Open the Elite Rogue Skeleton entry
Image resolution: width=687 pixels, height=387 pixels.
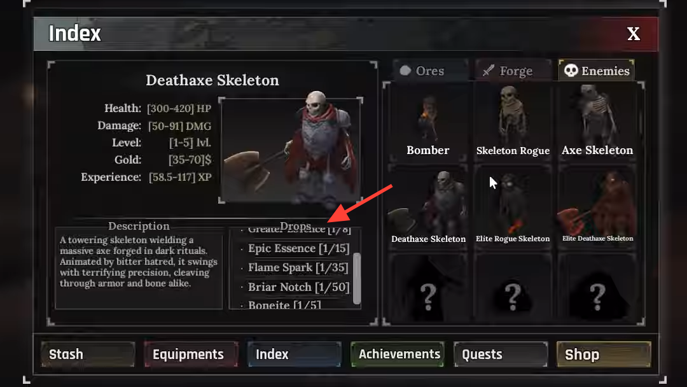click(513, 208)
